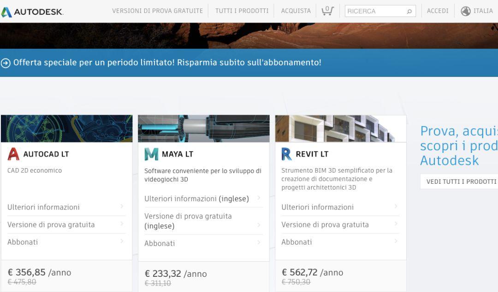Screen dimensions: 498x292
Task: Click the Revit LT BIM 3D description
Action: (337, 179)
